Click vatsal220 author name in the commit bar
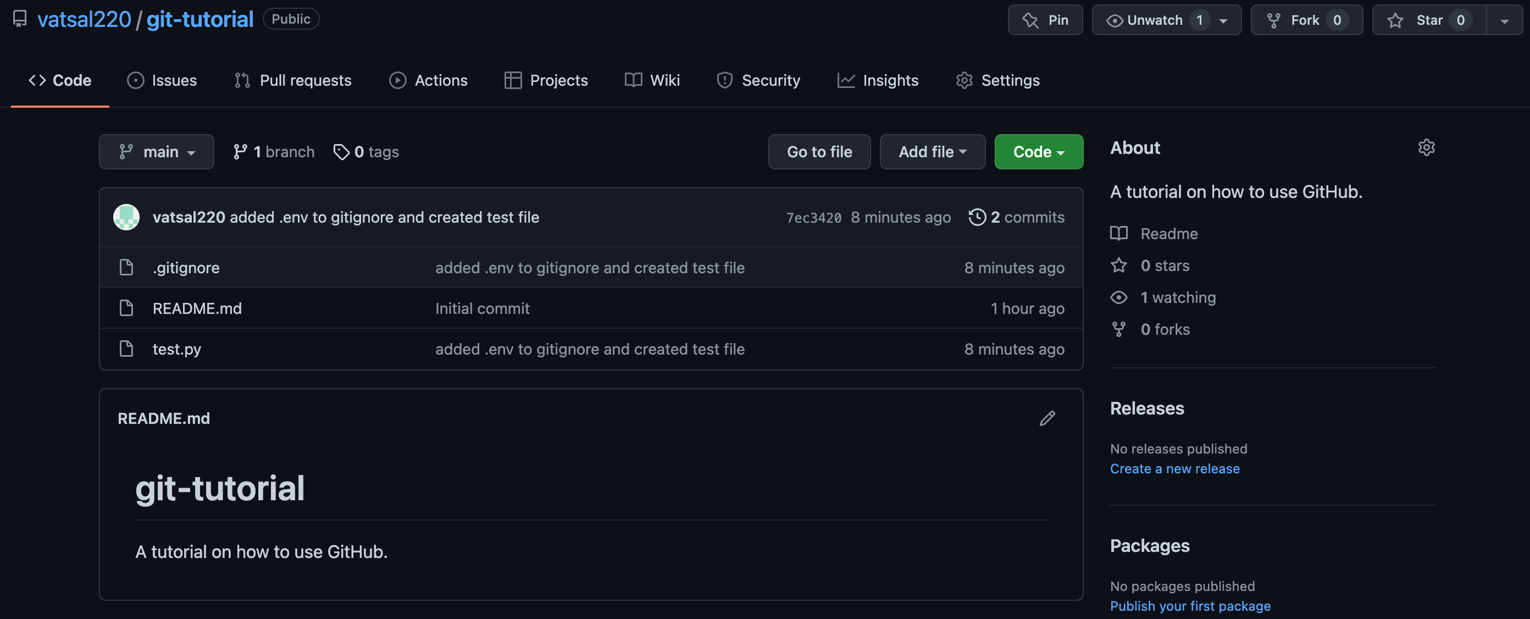The height and width of the screenshot is (619, 1530). (x=189, y=218)
